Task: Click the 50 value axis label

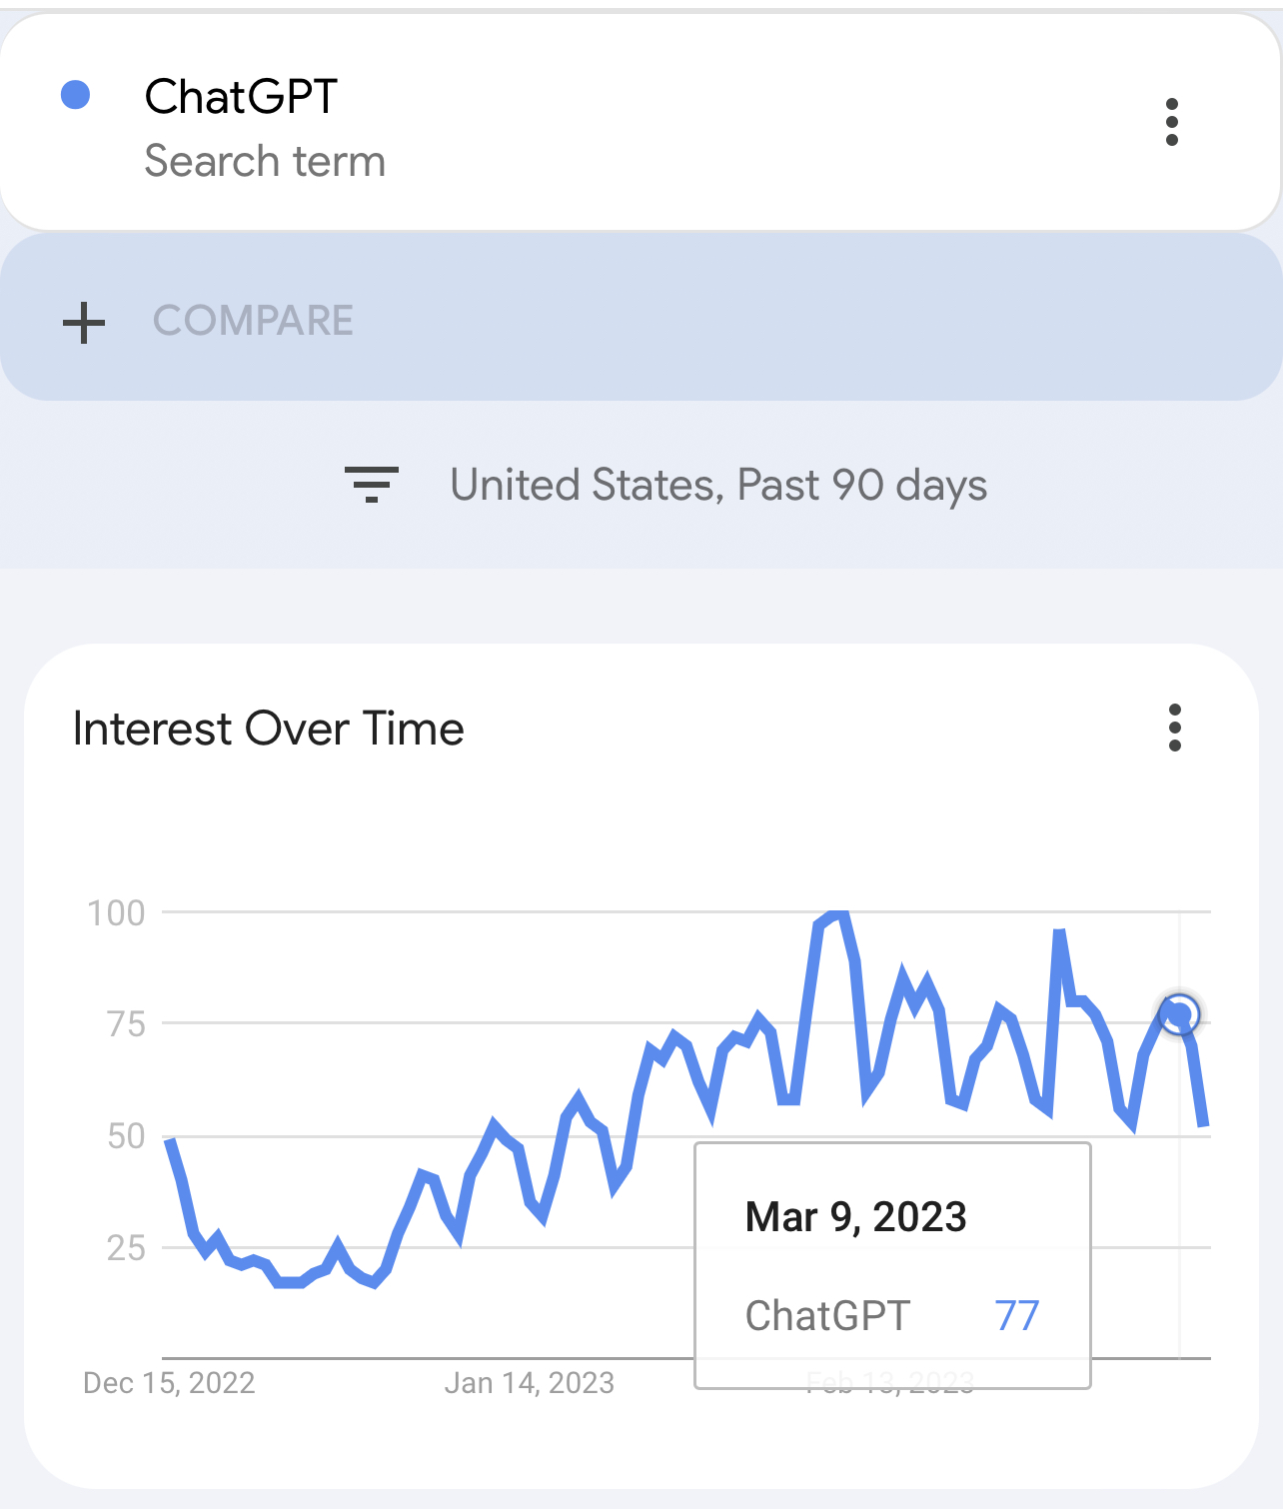Action: 126,1136
